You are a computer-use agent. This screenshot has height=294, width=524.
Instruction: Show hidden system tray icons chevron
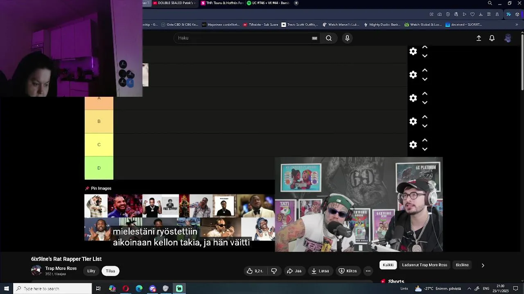click(469, 289)
